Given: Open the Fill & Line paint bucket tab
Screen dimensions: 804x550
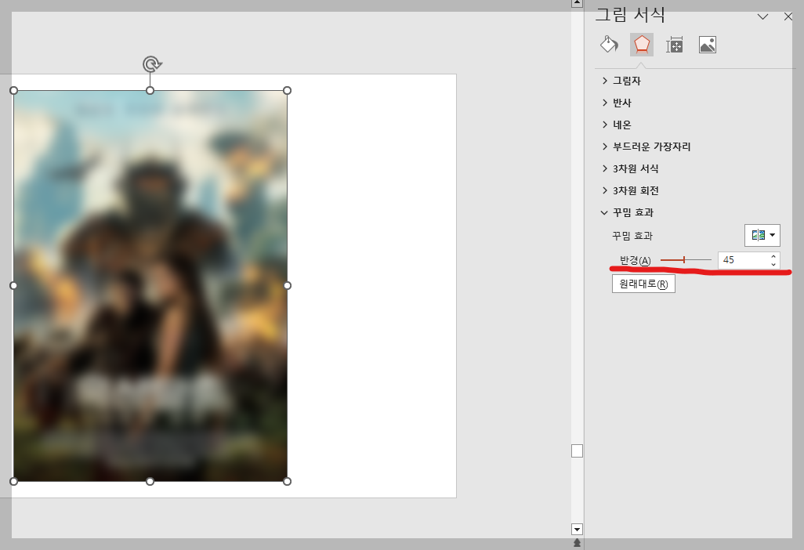Looking at the screenshot, I should click(609, 45).
